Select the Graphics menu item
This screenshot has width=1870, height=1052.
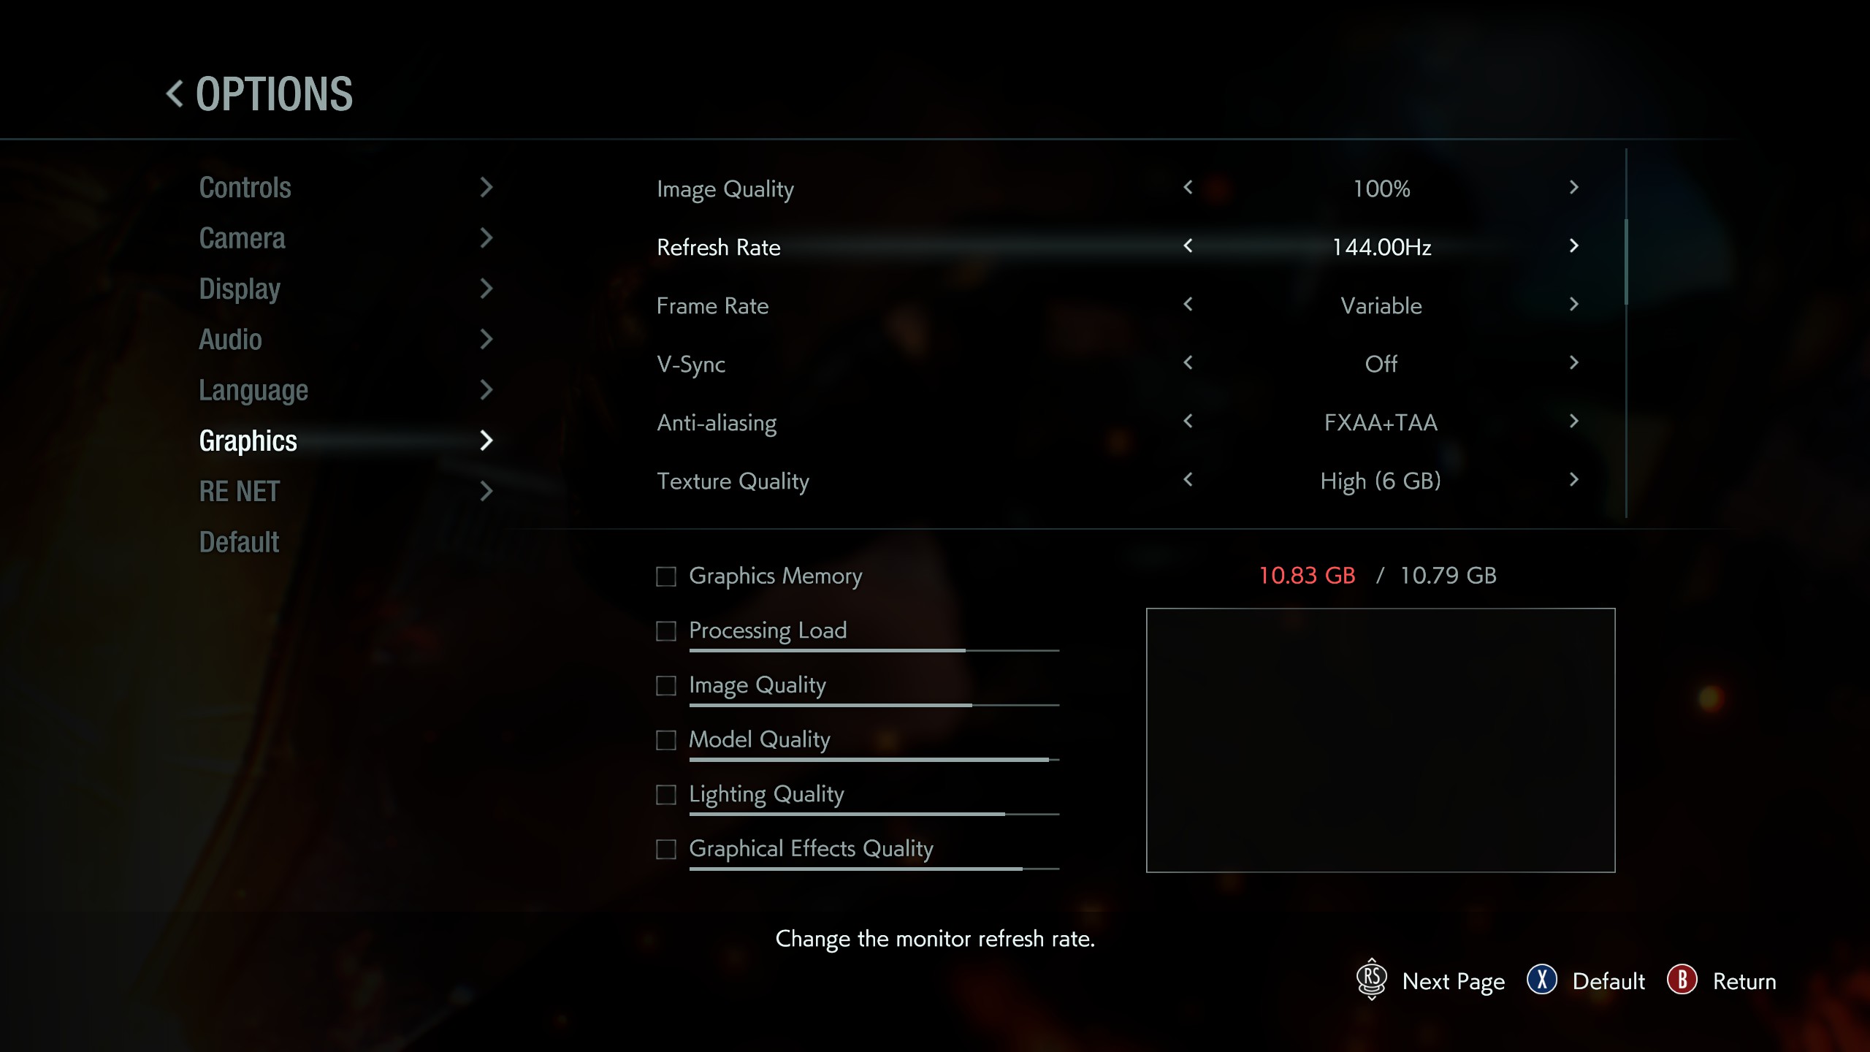(247, 439)
